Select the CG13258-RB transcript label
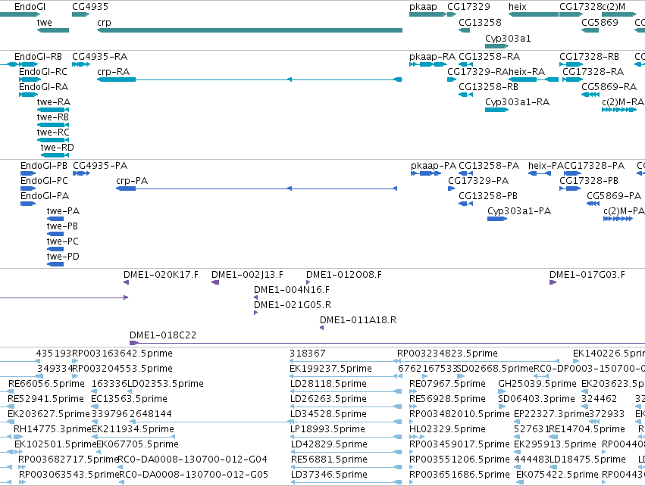Screen dimensions: 645x486 [488, 87]
